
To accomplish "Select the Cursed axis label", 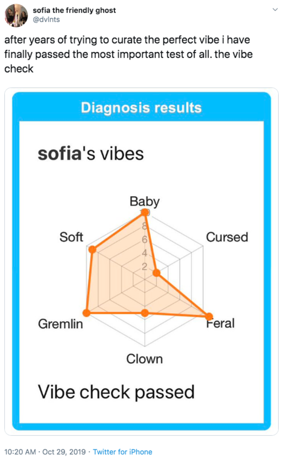I will pos(227,237).
